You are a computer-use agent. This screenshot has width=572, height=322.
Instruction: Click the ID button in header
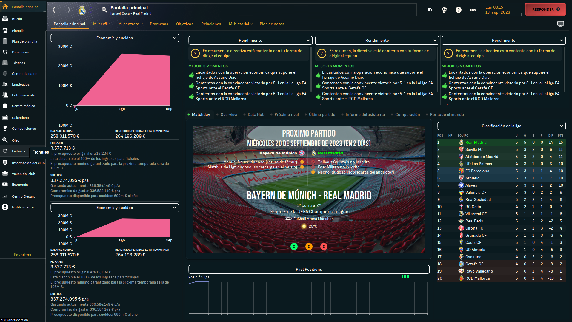(x=430, y=10)
